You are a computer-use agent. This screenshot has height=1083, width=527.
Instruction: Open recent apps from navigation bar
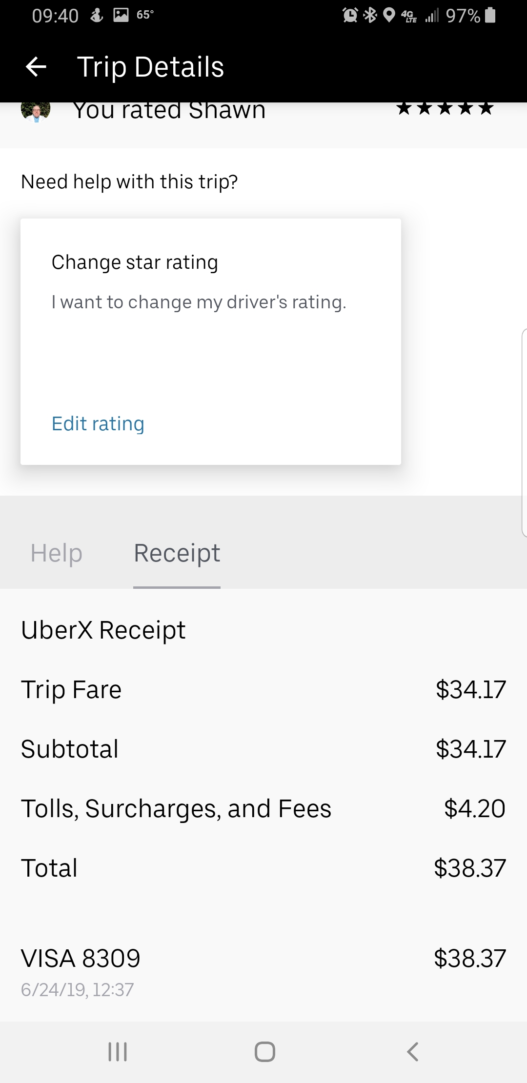pos(118,1052)
